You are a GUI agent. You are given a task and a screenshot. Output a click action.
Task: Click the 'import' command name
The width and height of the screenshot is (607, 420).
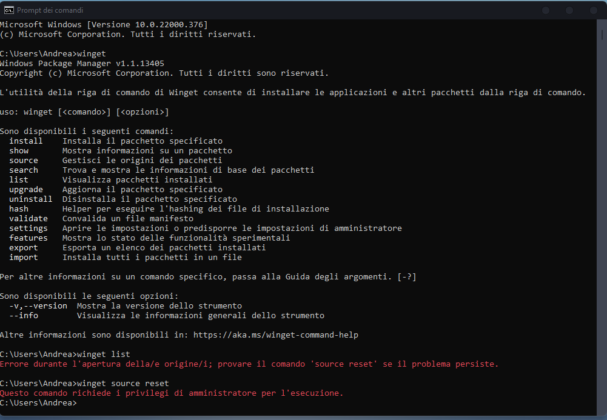[x=24, y=257]
